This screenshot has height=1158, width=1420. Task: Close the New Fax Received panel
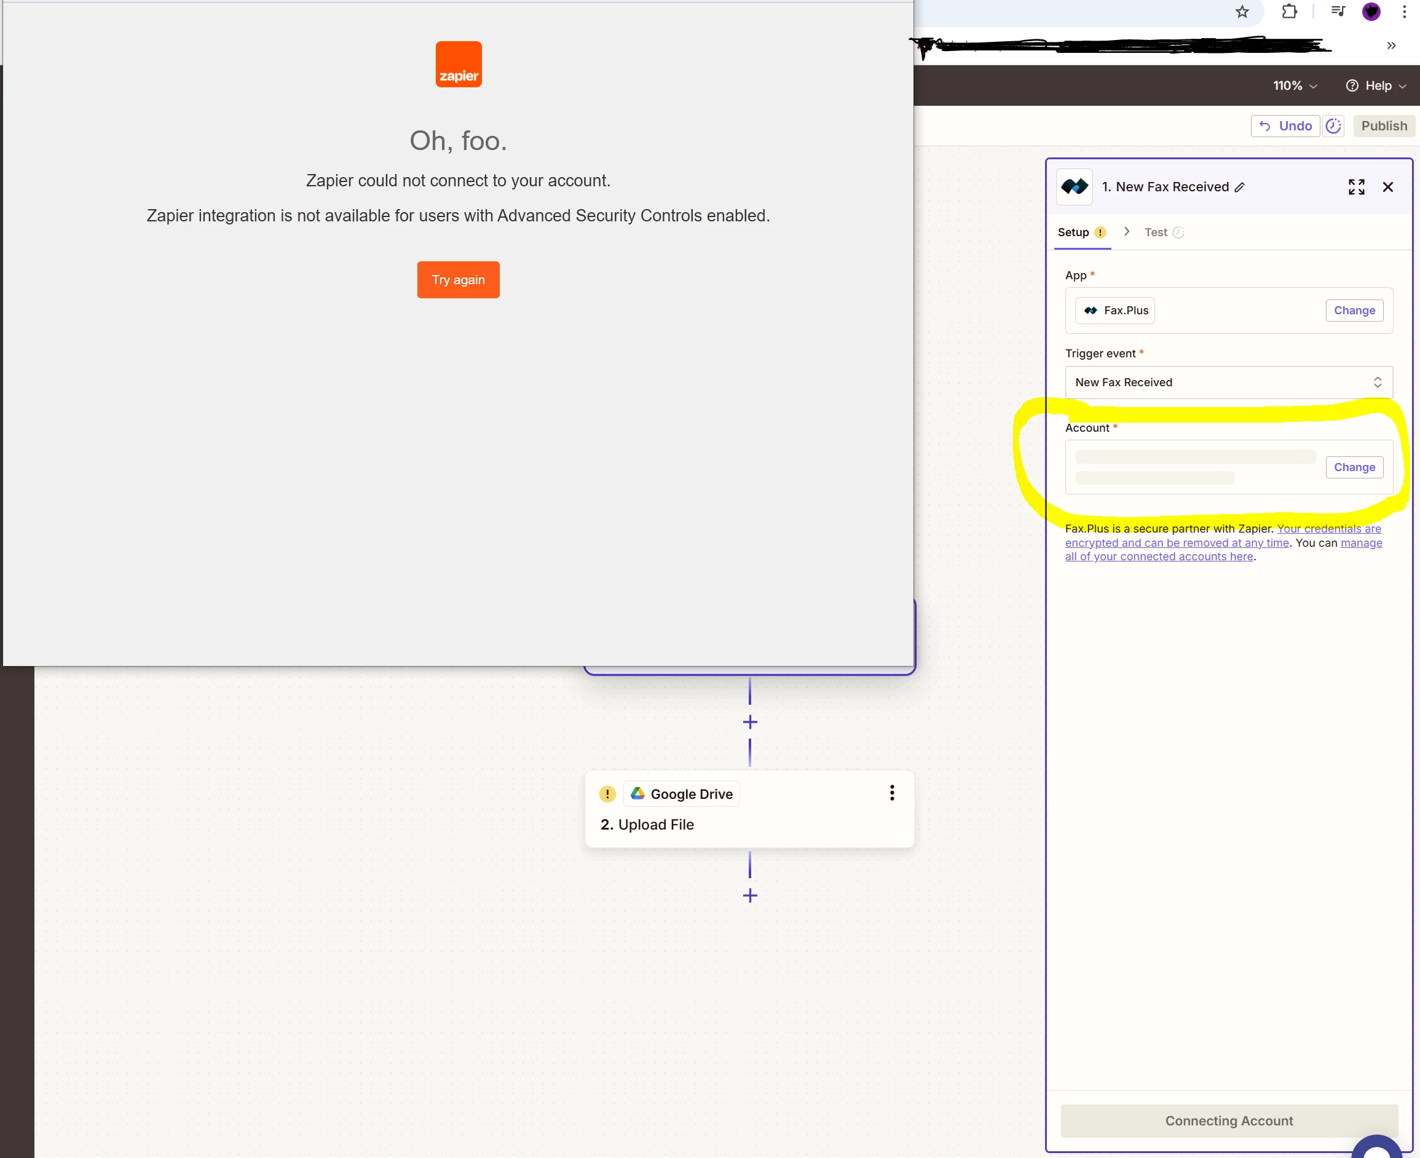click(x=1388, y=187)
